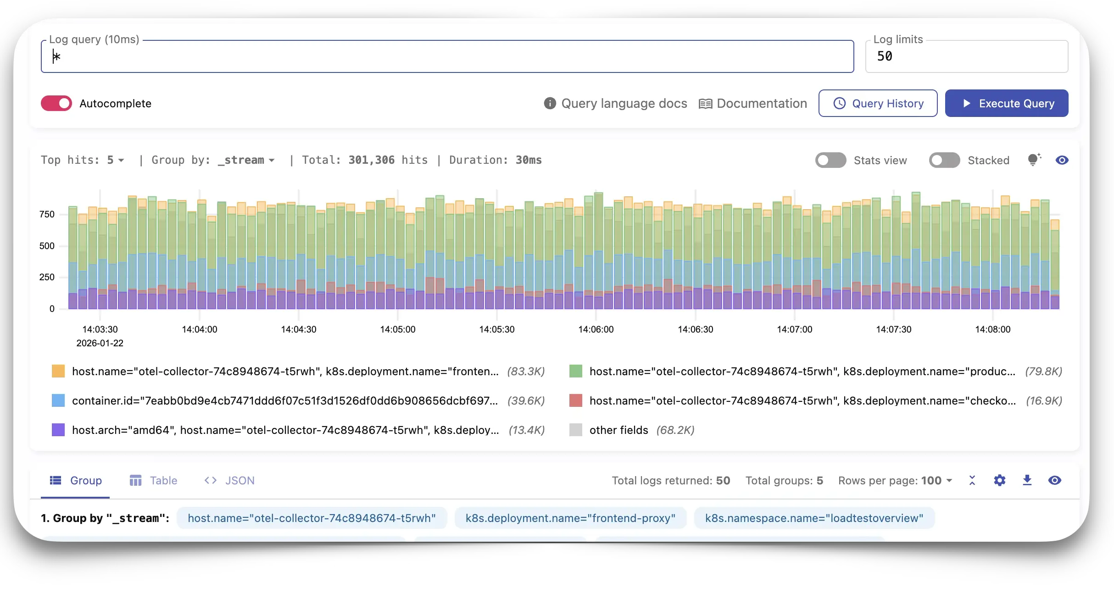The image size is (1114, 594).
Task: Click the purple host.arch legend swatch
Action: click(58, 430)
